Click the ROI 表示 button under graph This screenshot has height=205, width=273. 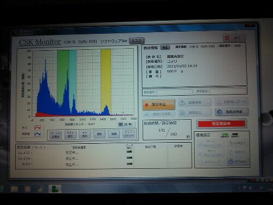coord(70,134)
